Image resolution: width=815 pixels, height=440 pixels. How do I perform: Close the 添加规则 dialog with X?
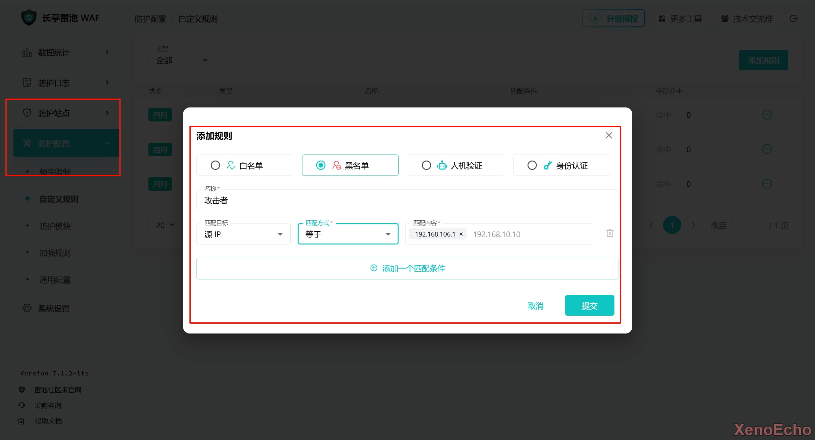pos(609,135)
